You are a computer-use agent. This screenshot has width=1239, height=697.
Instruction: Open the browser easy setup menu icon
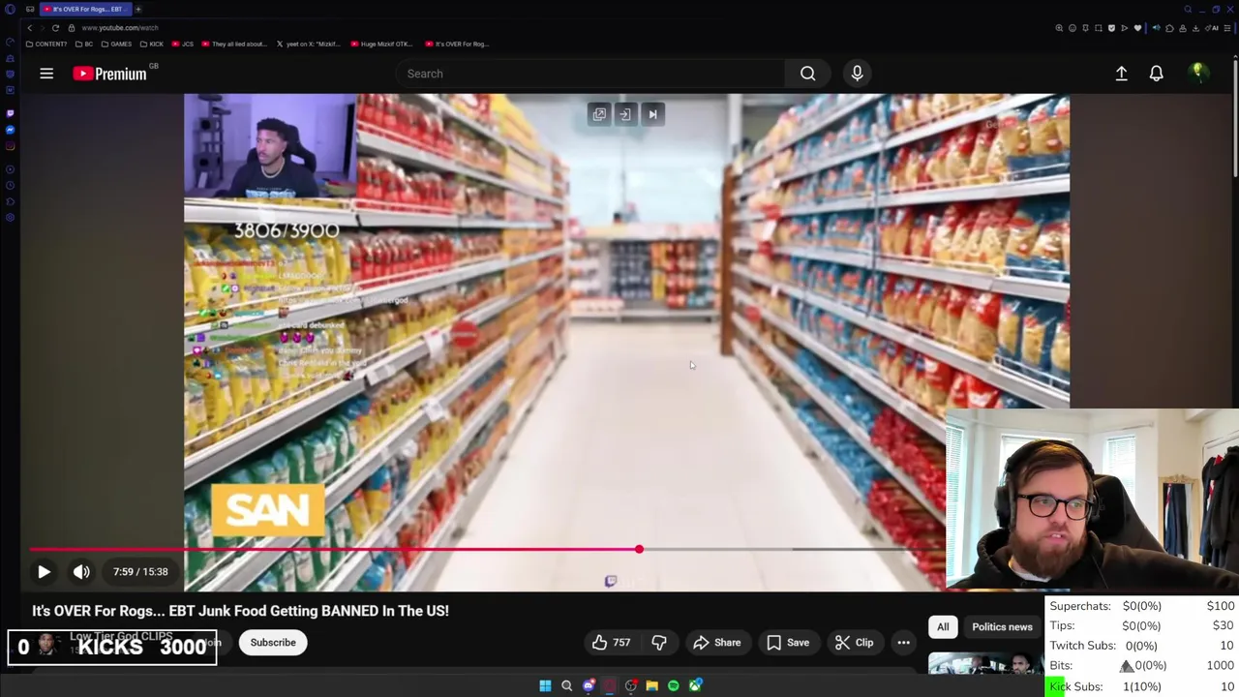[x=1226, y=28]
